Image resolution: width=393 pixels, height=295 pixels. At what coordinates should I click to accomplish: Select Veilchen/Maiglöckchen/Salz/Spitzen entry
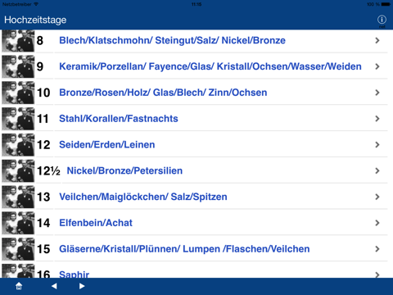143,197
